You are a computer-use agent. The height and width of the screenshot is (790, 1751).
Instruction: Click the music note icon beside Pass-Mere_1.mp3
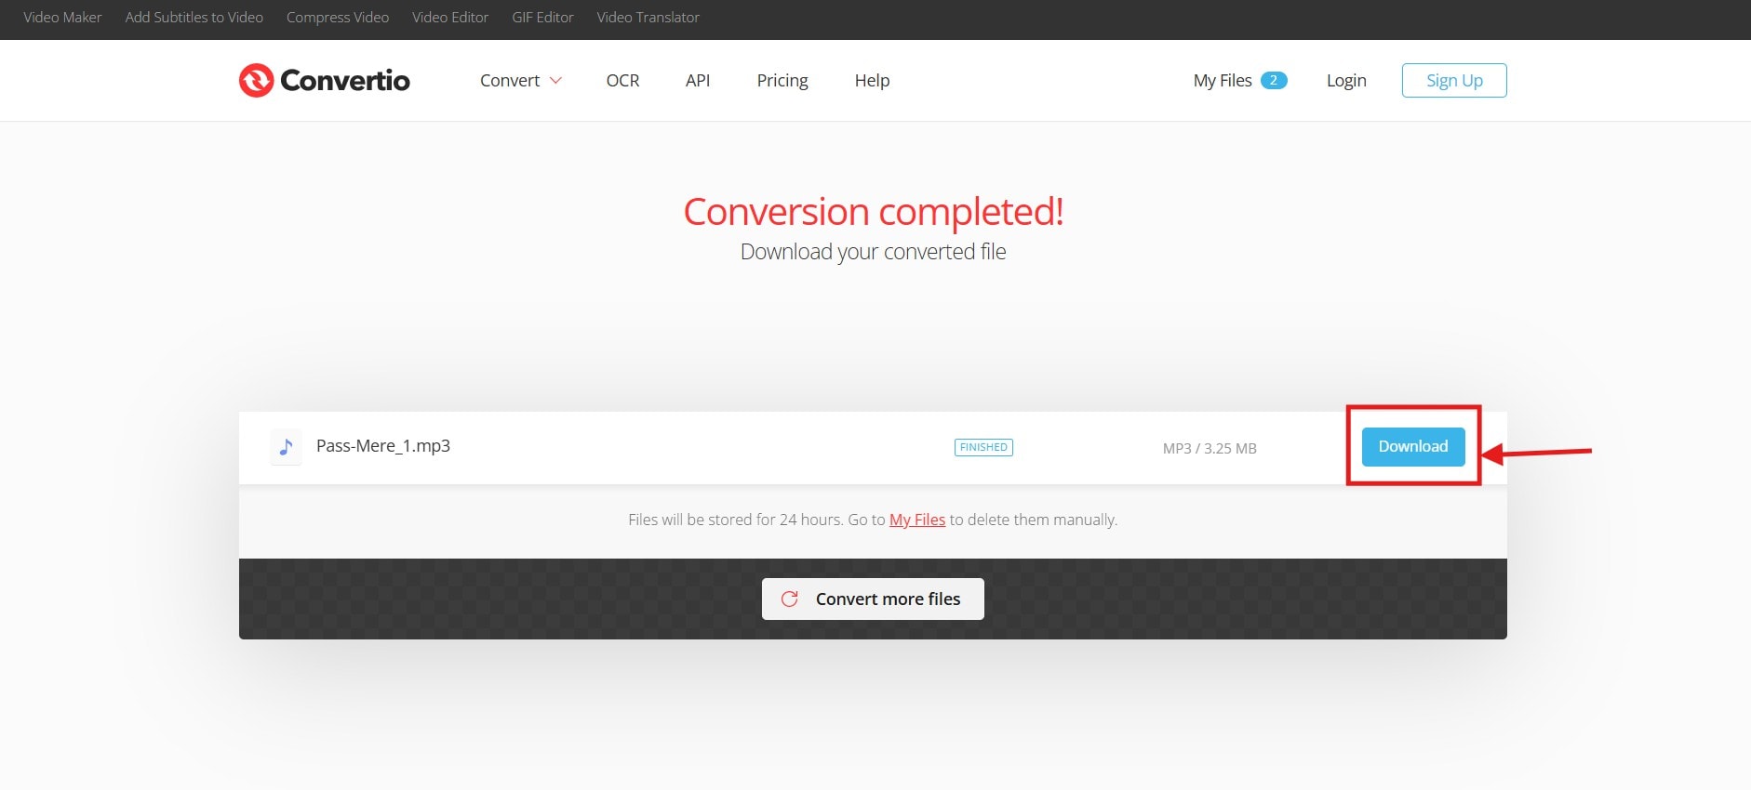[286, 447]
